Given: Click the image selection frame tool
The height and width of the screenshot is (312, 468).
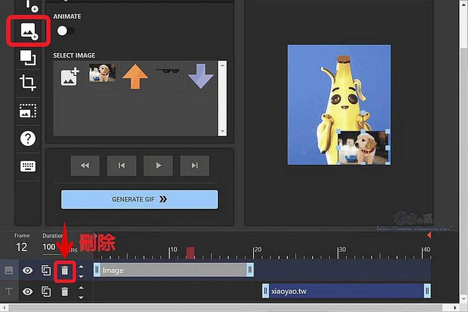Looking at the screenshot, I should pos(28,110).
